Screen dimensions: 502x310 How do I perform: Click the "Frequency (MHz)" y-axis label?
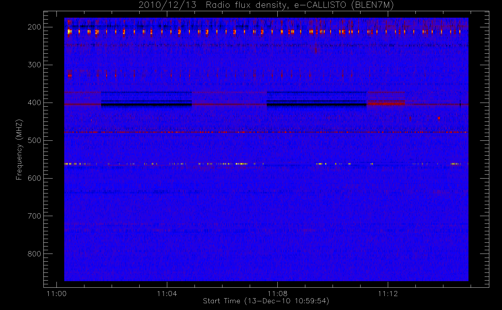(19, 149)
